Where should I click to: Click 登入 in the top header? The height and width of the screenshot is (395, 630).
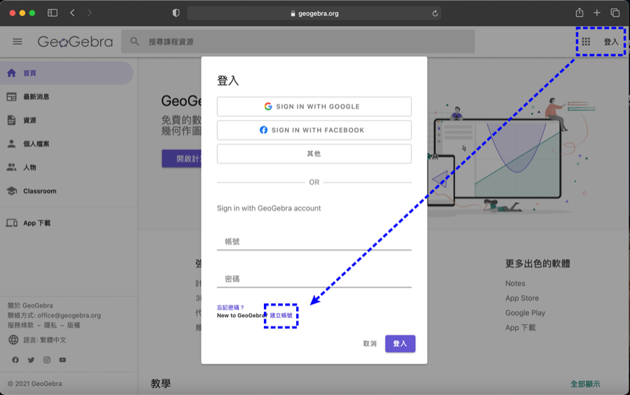pos(610,42)
